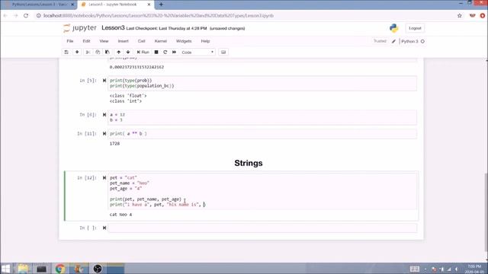Open the OBS icon on taskbar
This screenshot has height=274, width=488.
click(98, 269)
